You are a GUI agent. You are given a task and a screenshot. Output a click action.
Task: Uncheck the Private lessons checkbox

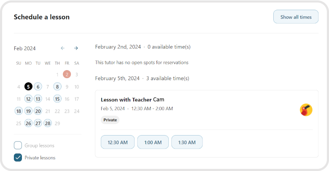click(18, 157)
